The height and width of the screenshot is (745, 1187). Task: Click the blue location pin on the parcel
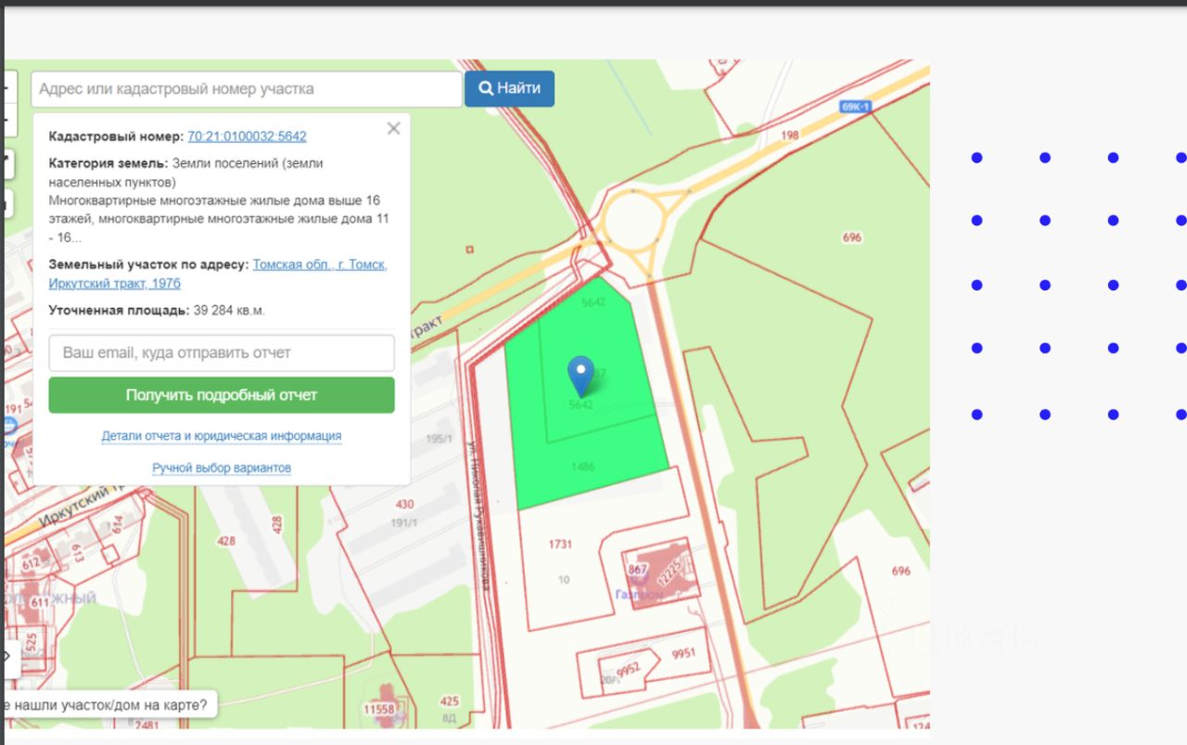click(581, 373)
